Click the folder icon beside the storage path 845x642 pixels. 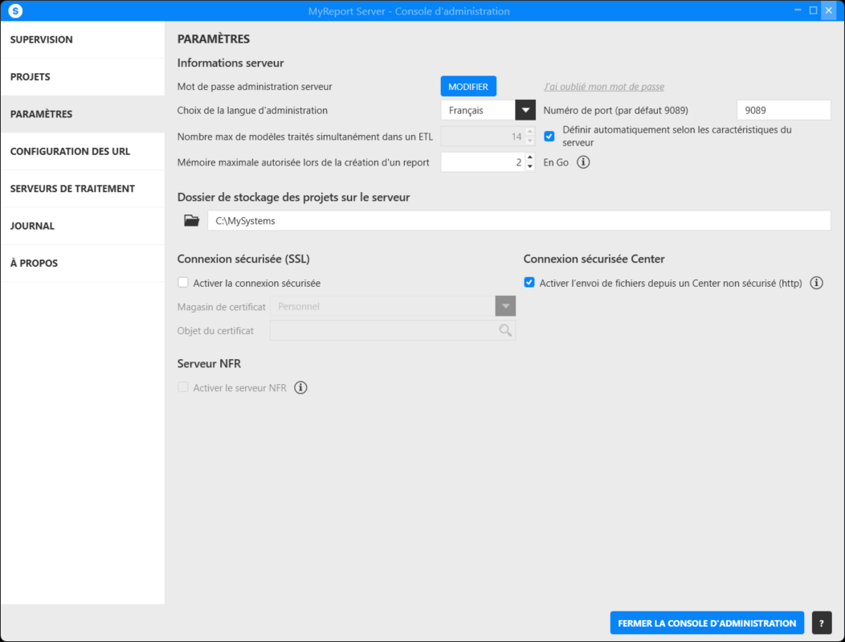191,221
